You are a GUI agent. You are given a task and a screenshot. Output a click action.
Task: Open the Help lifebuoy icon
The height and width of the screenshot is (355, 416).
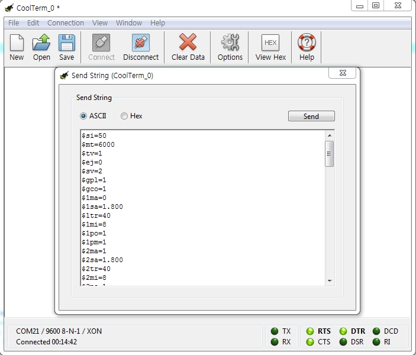tap(307, 43)
